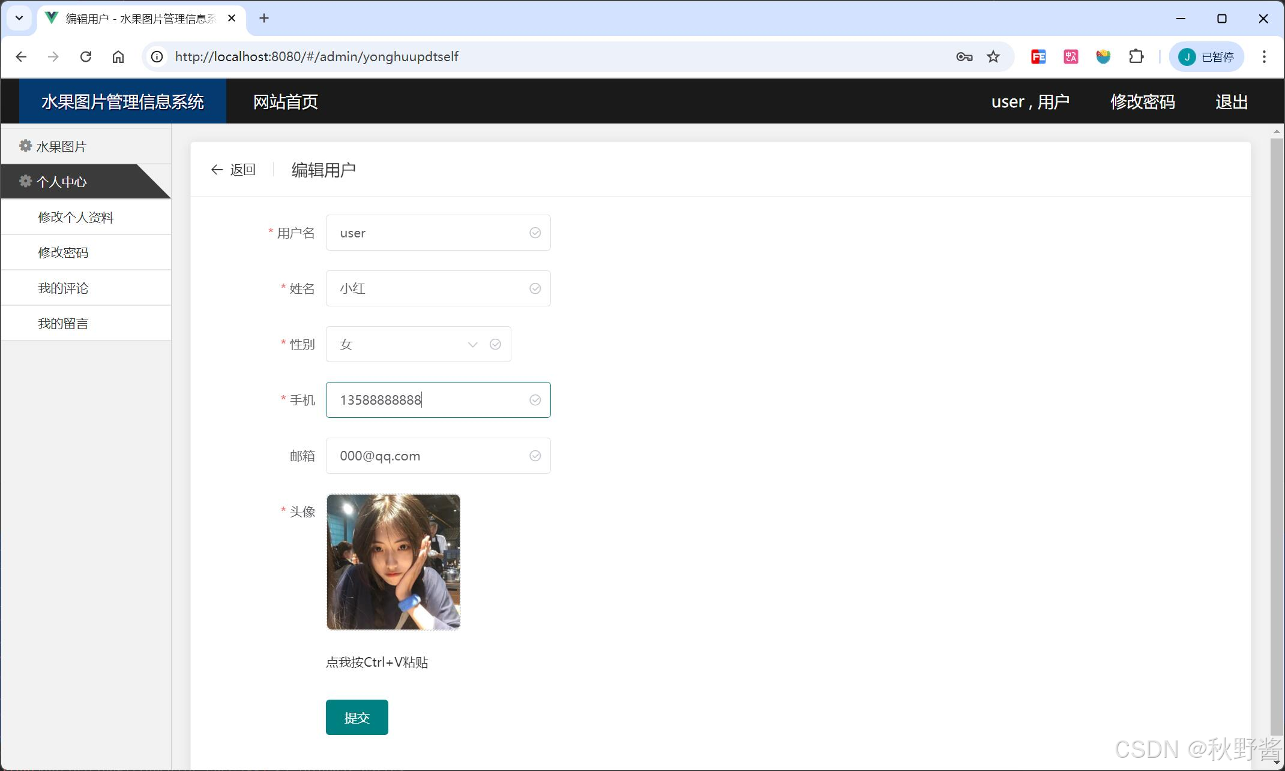Open the browser extensions puzzle icon
The height and width of the screenshot is (771, 1285).
tap(1136, 57)
